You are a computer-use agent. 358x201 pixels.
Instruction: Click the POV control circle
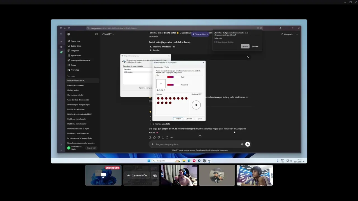tap(196, 105)
